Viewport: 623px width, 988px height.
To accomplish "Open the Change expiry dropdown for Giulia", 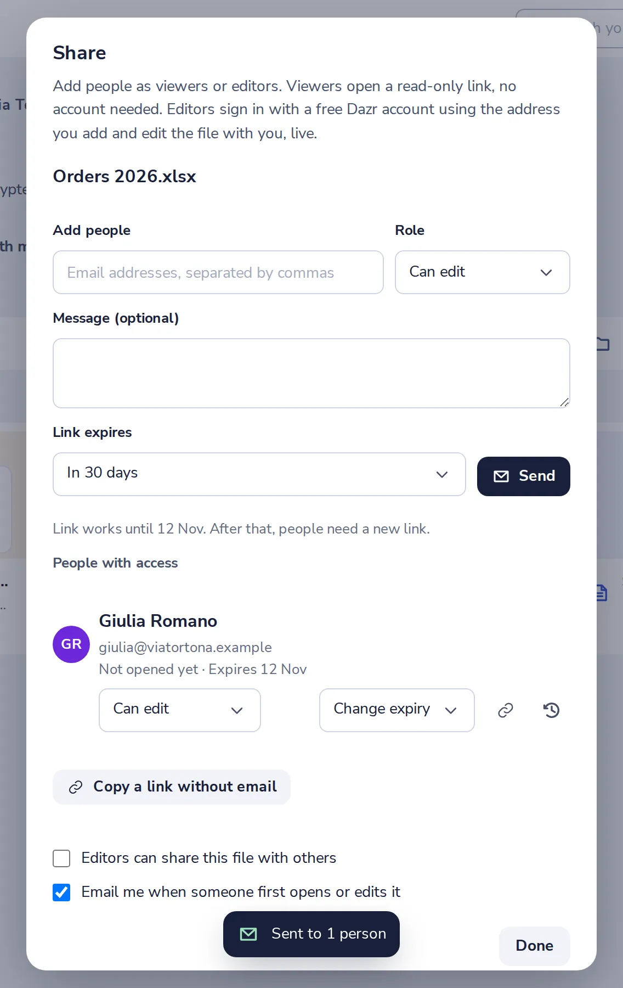I will (x=397, y=710).
